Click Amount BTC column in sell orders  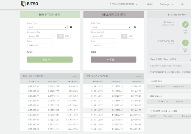tap(117, 81)
